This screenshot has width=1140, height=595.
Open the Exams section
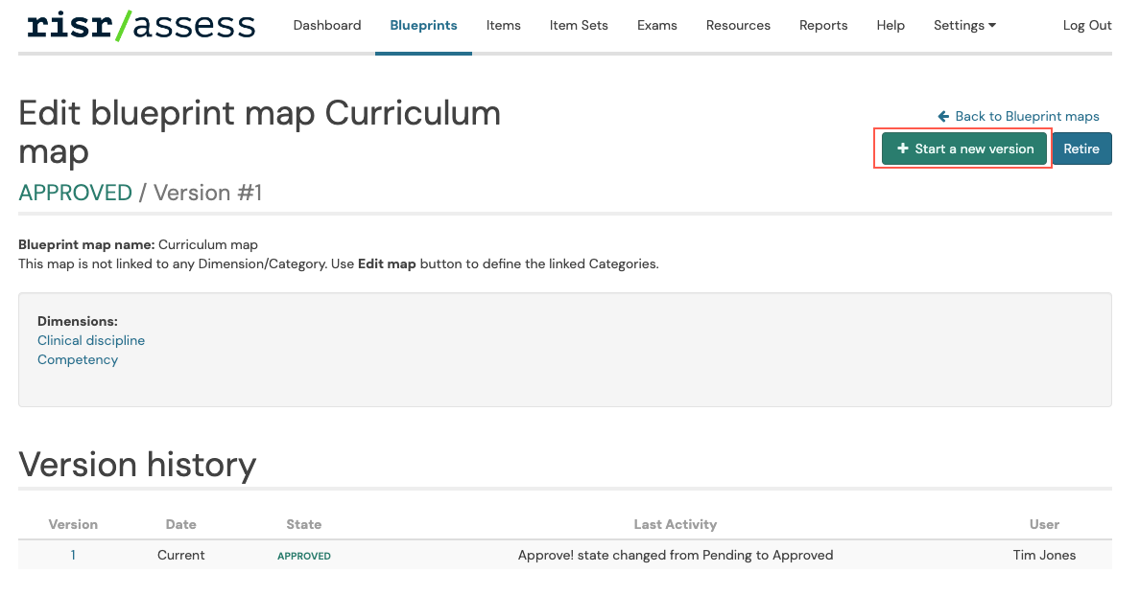click(x=656, y=25)
